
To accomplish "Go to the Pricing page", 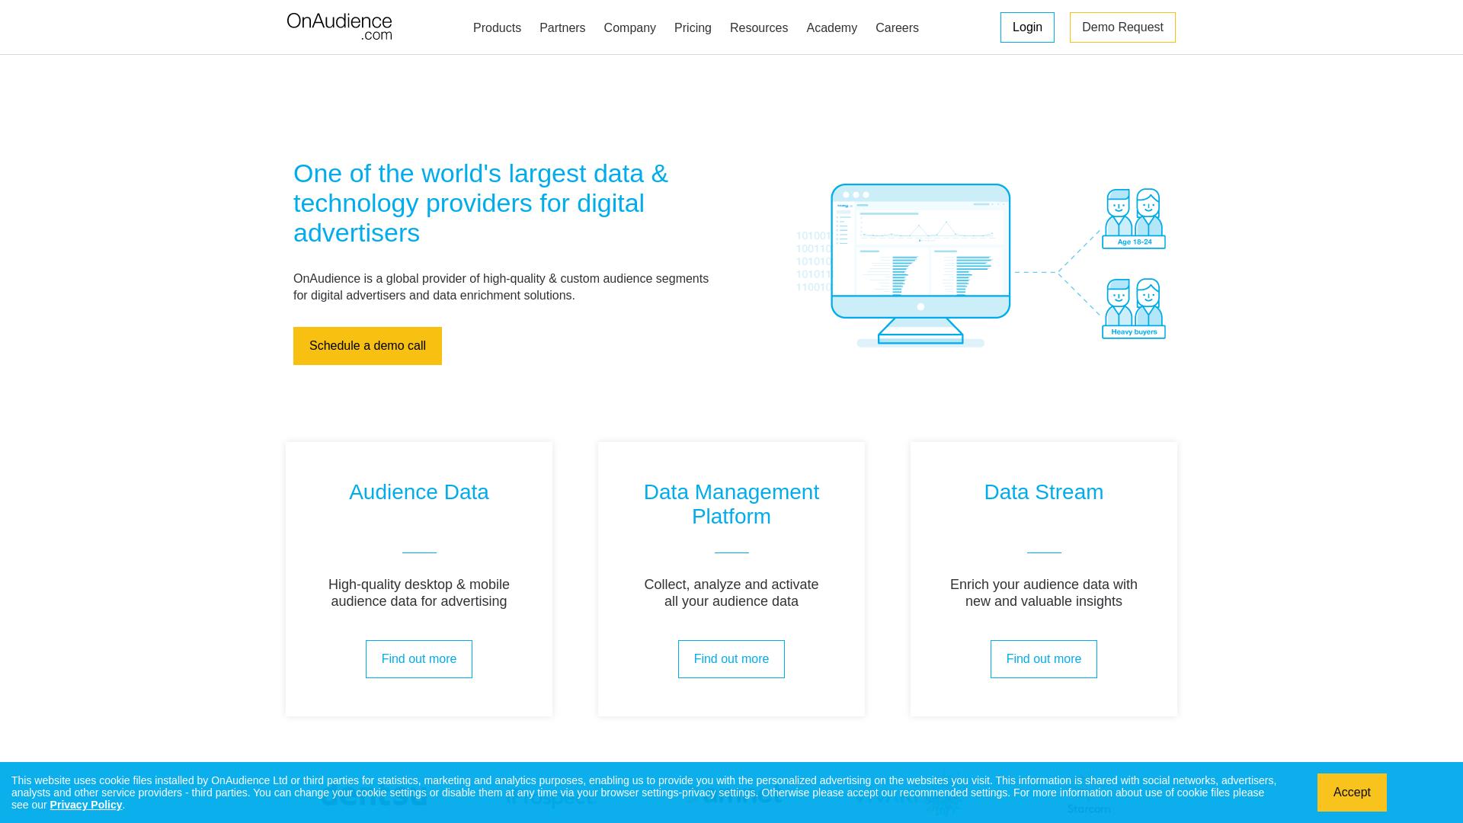I will click(x=693, y=27).
